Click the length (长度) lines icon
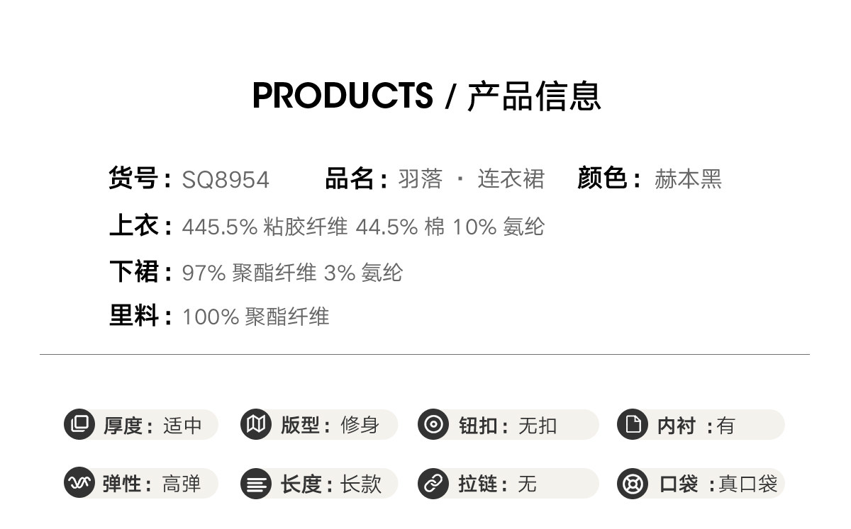 (256, 484)
